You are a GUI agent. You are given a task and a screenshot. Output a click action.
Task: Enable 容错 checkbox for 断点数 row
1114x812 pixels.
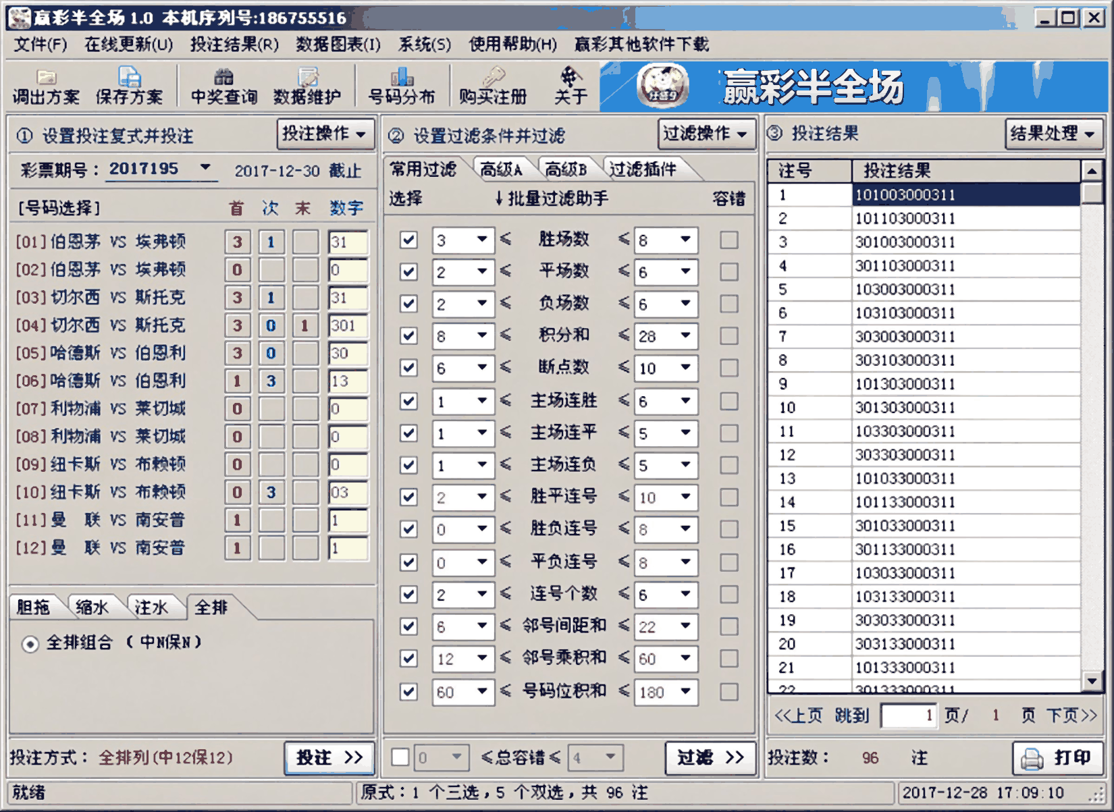pyautogui.click(x=729, y=368)
